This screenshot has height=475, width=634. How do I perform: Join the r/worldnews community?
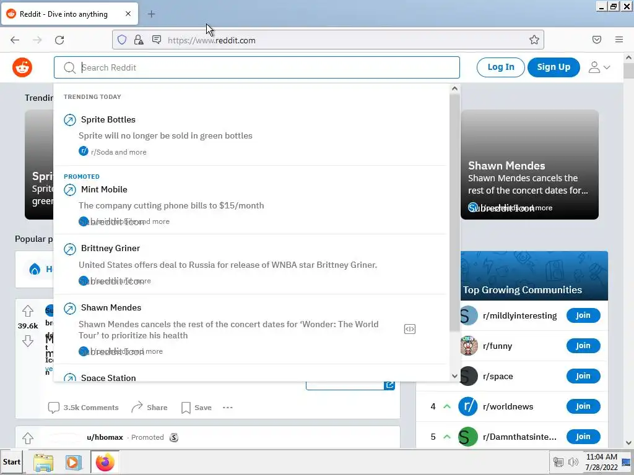tap(583, 406)
